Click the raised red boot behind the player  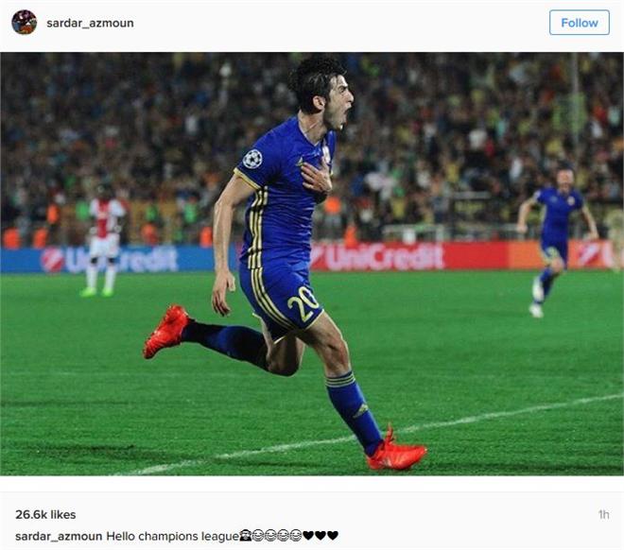tap(165, 331)
